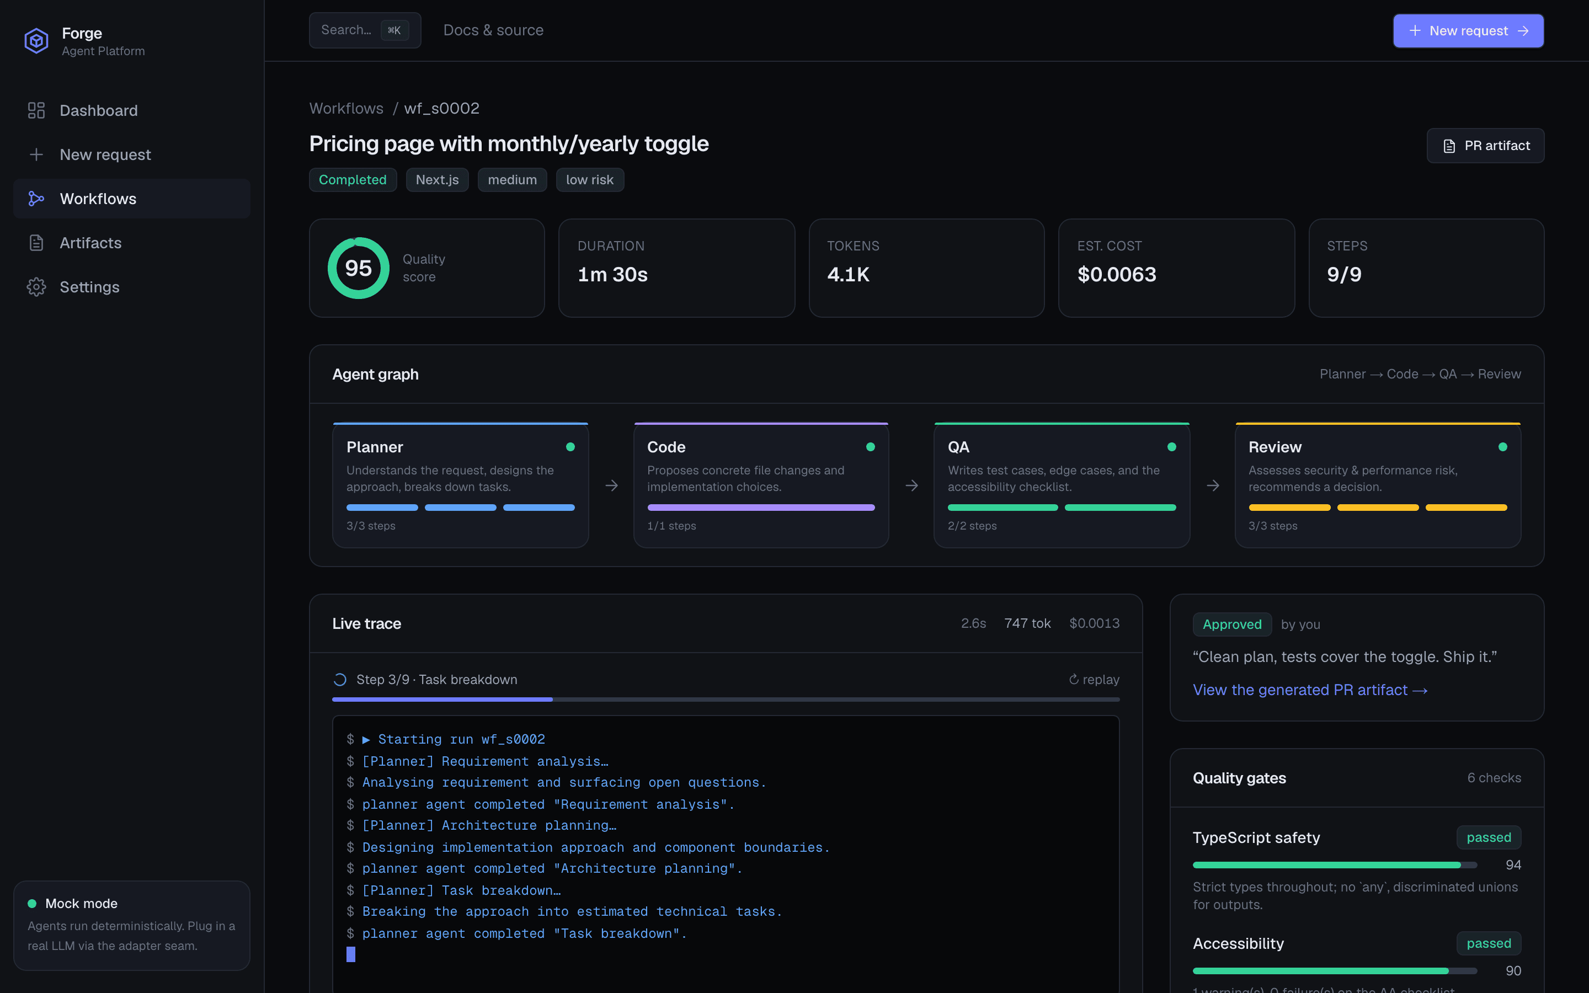1589x993 pixels.
Task: Click the green status dot on Review card
Action: (1502, 447)
